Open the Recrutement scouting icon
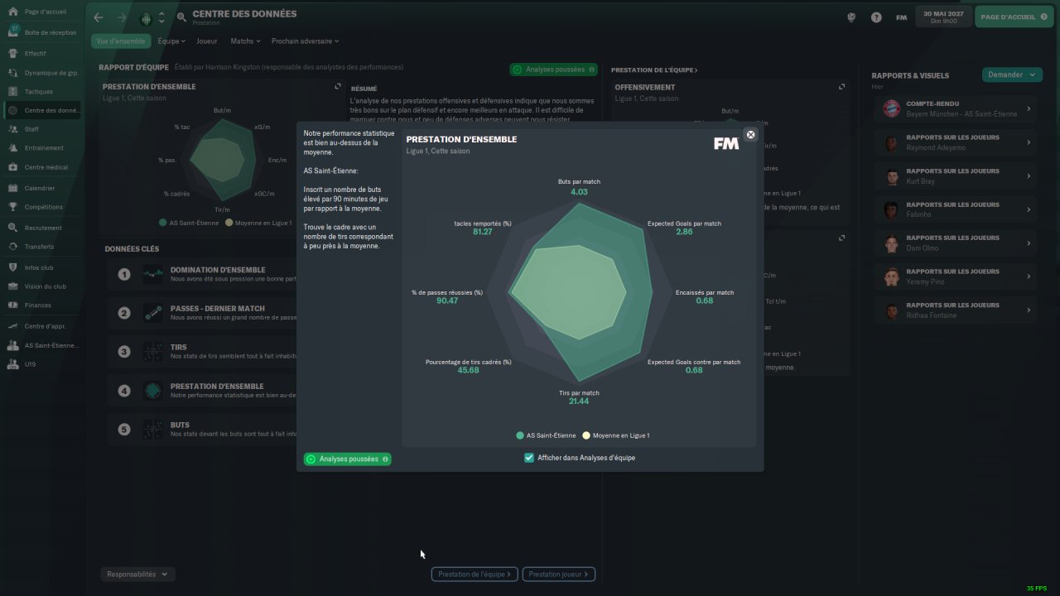The width and height of the screenshot is (1060, 596). point(13,228)
